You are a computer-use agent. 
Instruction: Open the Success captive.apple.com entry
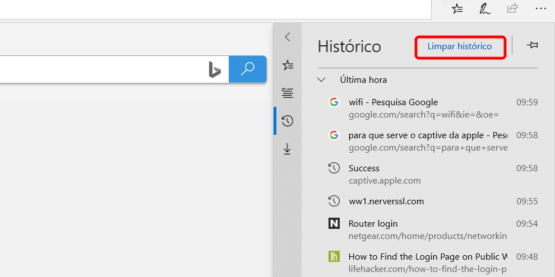click(x=433, y=174)
